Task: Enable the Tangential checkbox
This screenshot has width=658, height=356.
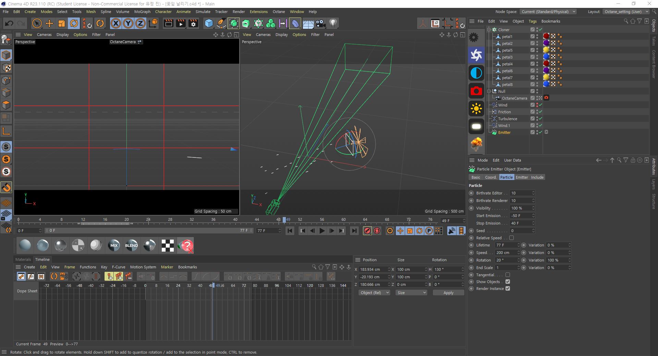Action: click(x=508, y=275)
